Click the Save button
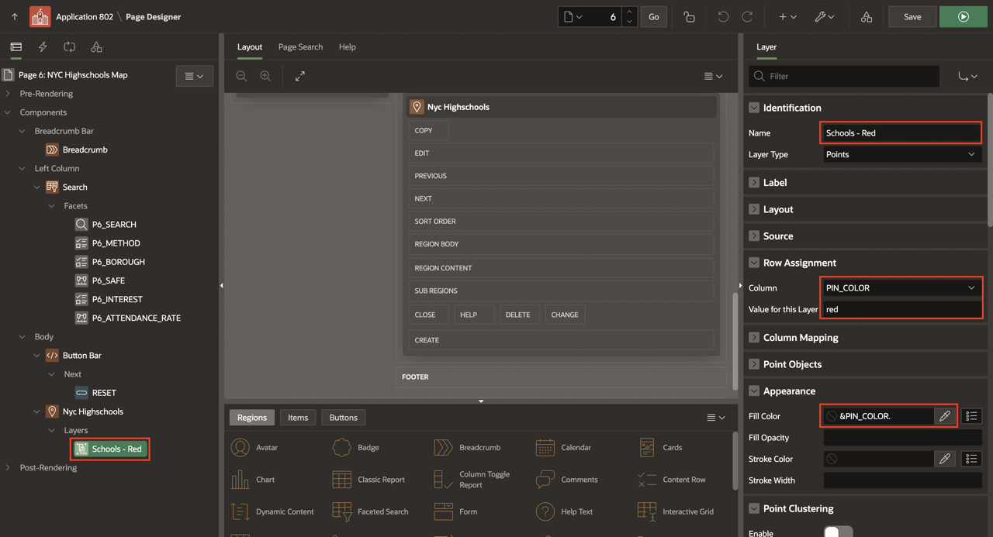 tap(912, 16)
